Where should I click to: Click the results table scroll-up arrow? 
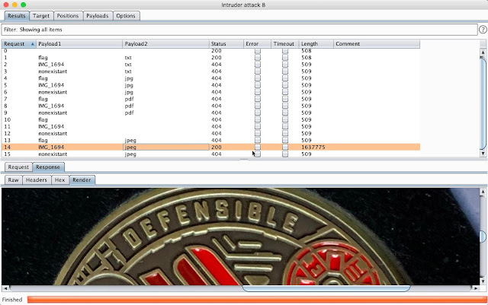(x=483, y=52)
